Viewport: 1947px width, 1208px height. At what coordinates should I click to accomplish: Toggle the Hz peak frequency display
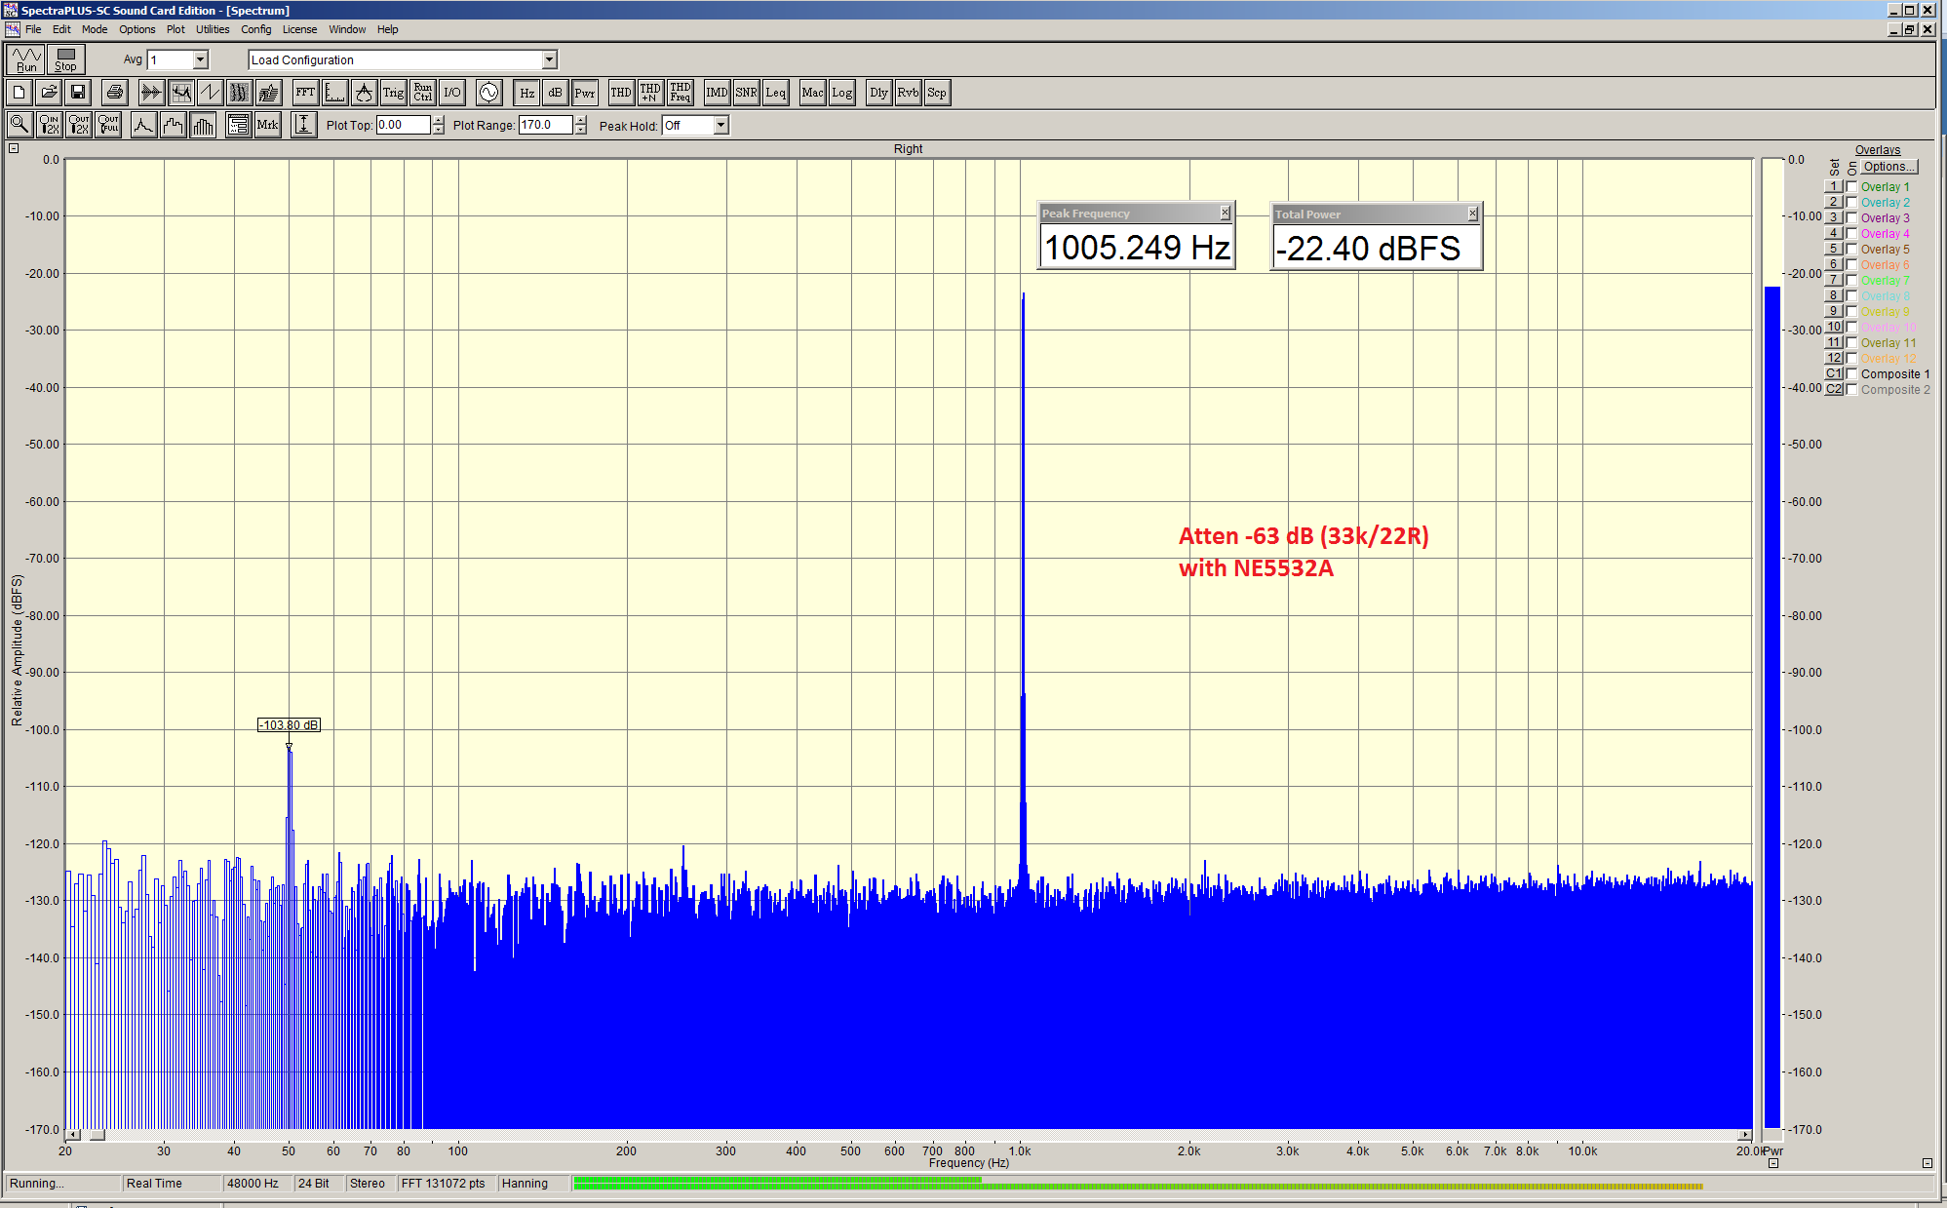[526, 93]
